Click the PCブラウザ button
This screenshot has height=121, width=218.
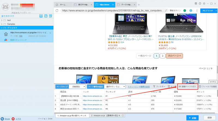208,11
